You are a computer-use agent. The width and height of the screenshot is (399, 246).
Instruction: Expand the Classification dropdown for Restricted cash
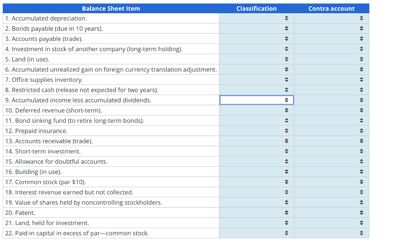click(x=256, y=90)
